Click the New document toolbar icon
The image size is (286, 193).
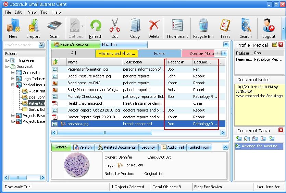pos(13,29)
